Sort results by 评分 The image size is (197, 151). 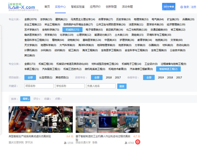[x=37, y=99]
